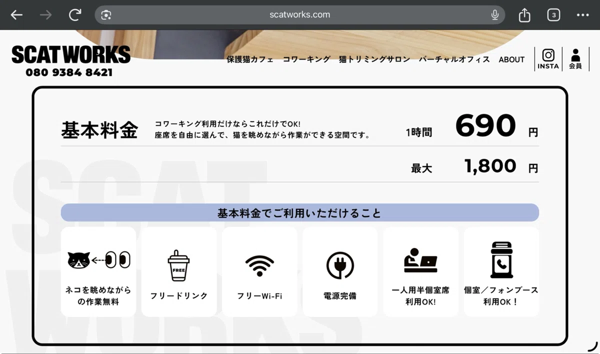Image resolution: width=600 pixels, height=354 pixels.
Task: Click the 最大 label
Action: (421, 169)
